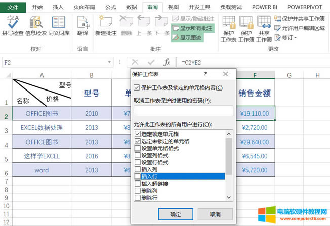Screen dimensions: 330x226
Task: Open the 文件 menu tab
Action: (13, 7)
